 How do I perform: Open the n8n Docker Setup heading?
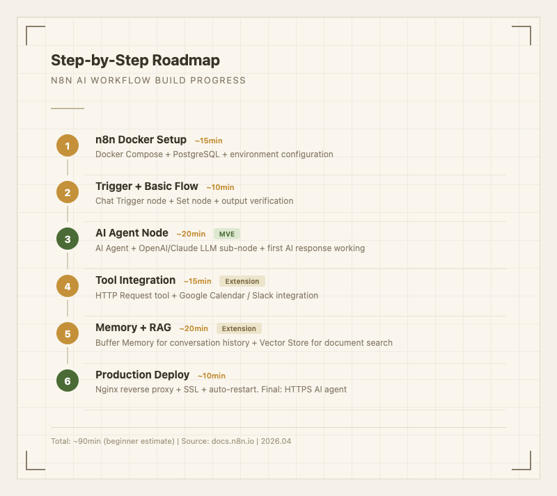point(141,140)
